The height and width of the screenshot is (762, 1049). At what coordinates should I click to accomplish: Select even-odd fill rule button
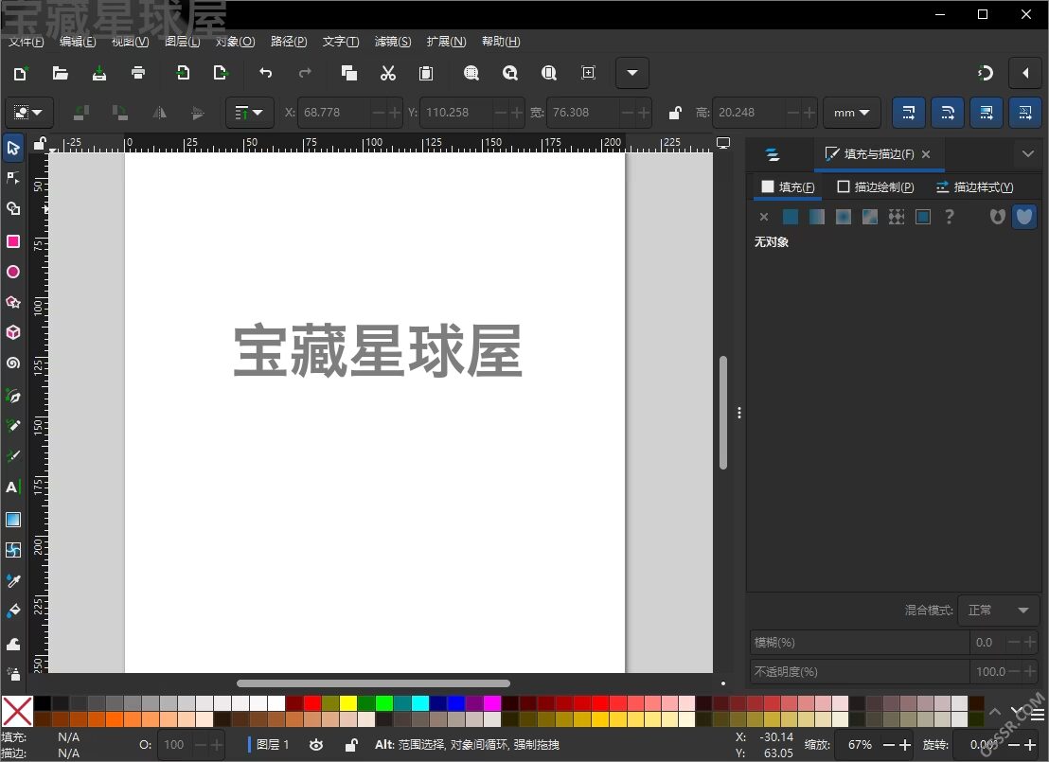998,217
